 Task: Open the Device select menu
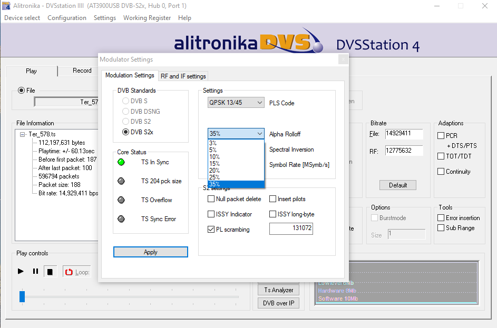point(22,18)
